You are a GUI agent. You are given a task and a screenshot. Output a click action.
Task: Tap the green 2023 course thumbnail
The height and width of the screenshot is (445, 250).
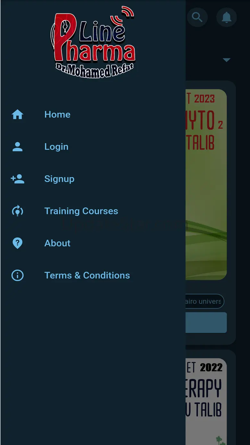coord(206,184)
